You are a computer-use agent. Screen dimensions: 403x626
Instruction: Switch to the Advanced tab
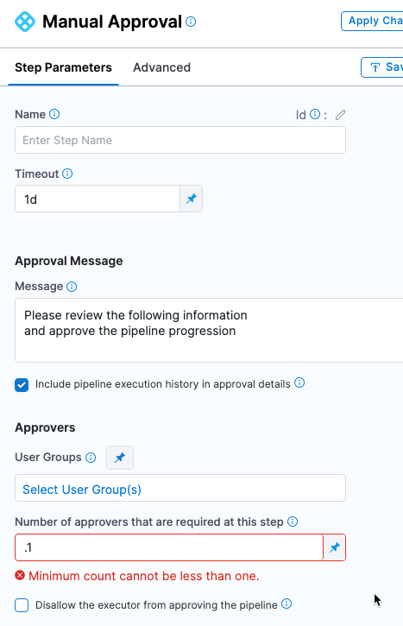(161, 67)
